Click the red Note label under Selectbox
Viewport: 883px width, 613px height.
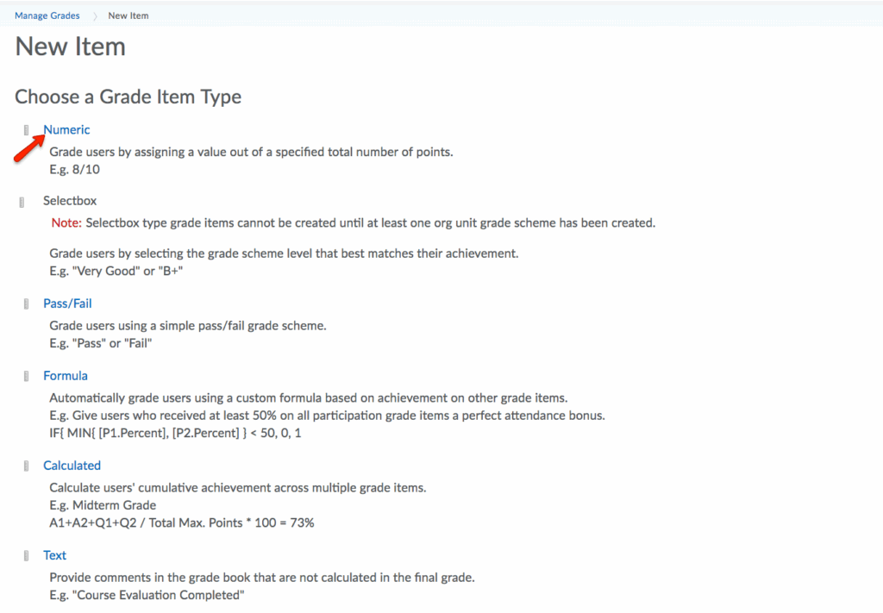(66, 222)
